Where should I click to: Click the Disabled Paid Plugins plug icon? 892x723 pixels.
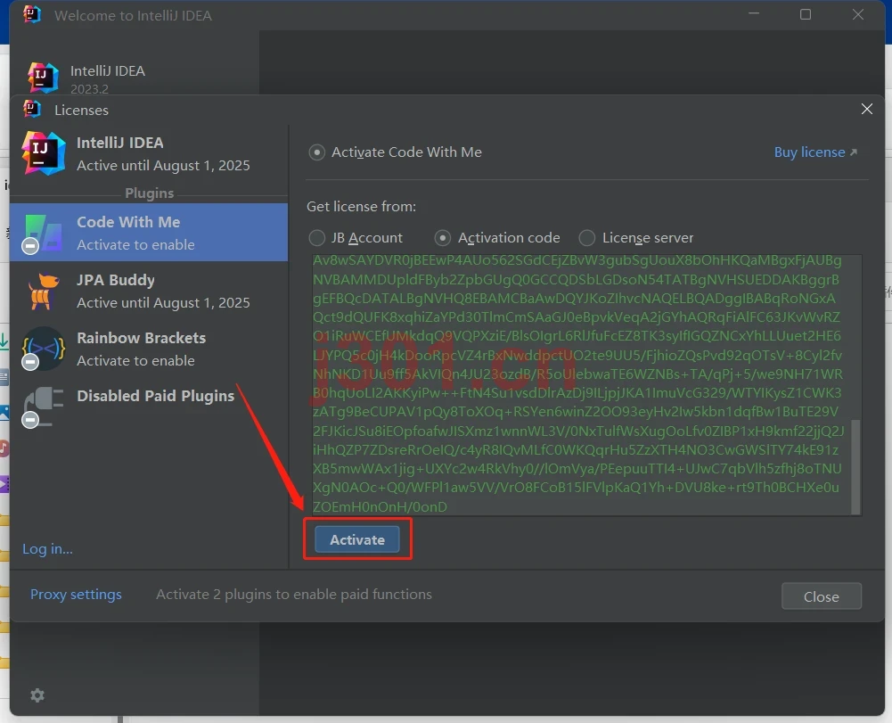pos(44,407)
